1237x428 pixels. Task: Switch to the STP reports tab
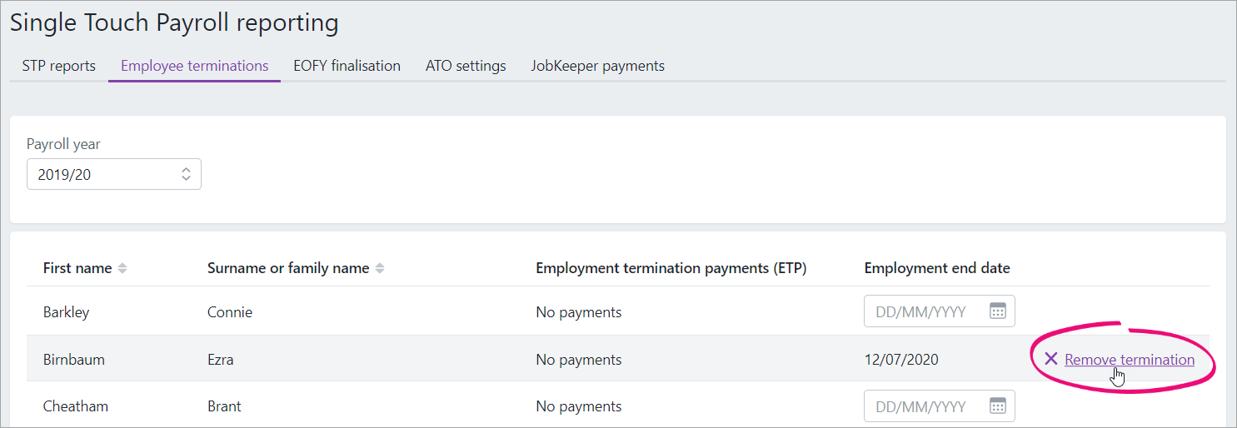coord(58,66)
